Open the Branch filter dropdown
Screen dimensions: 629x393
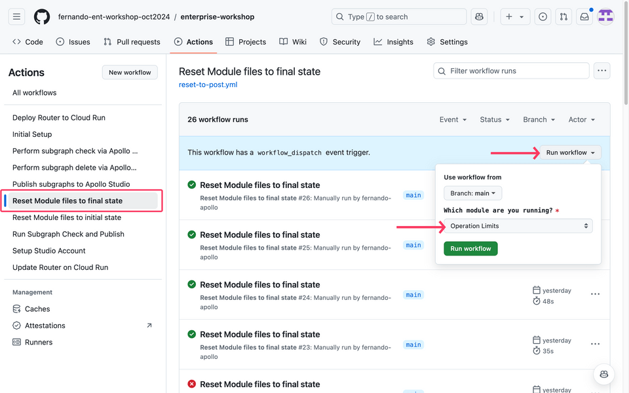pos(539,119)
